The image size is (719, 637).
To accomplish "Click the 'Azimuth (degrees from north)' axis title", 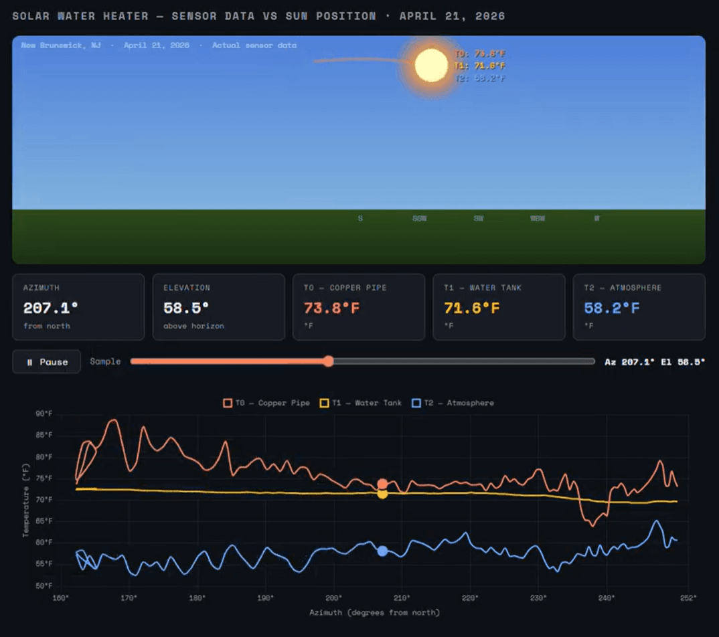I will pos(375,612).
